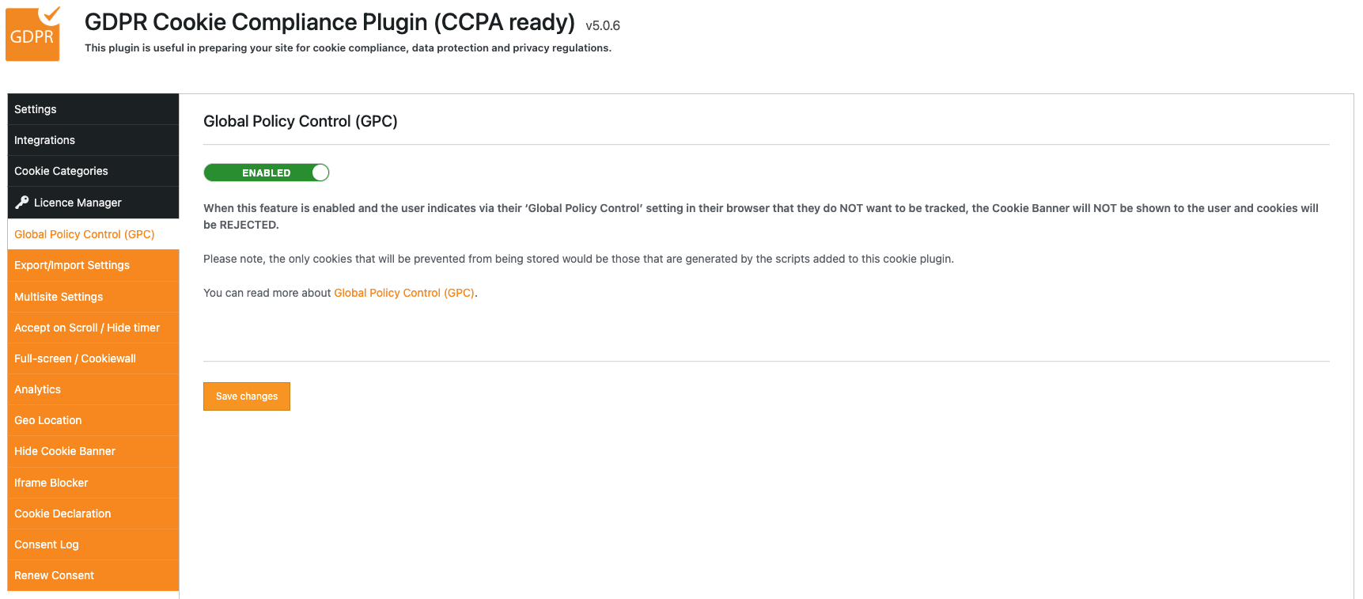This screenshot has width=1363, height=599.
Task: Open Accept on Scroll / Hide timer
Action: tap(87, 328)
